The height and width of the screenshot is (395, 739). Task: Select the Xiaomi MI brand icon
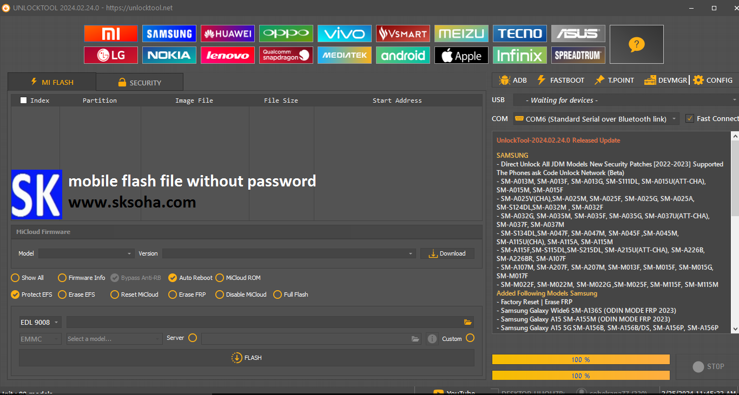(110, 34)
